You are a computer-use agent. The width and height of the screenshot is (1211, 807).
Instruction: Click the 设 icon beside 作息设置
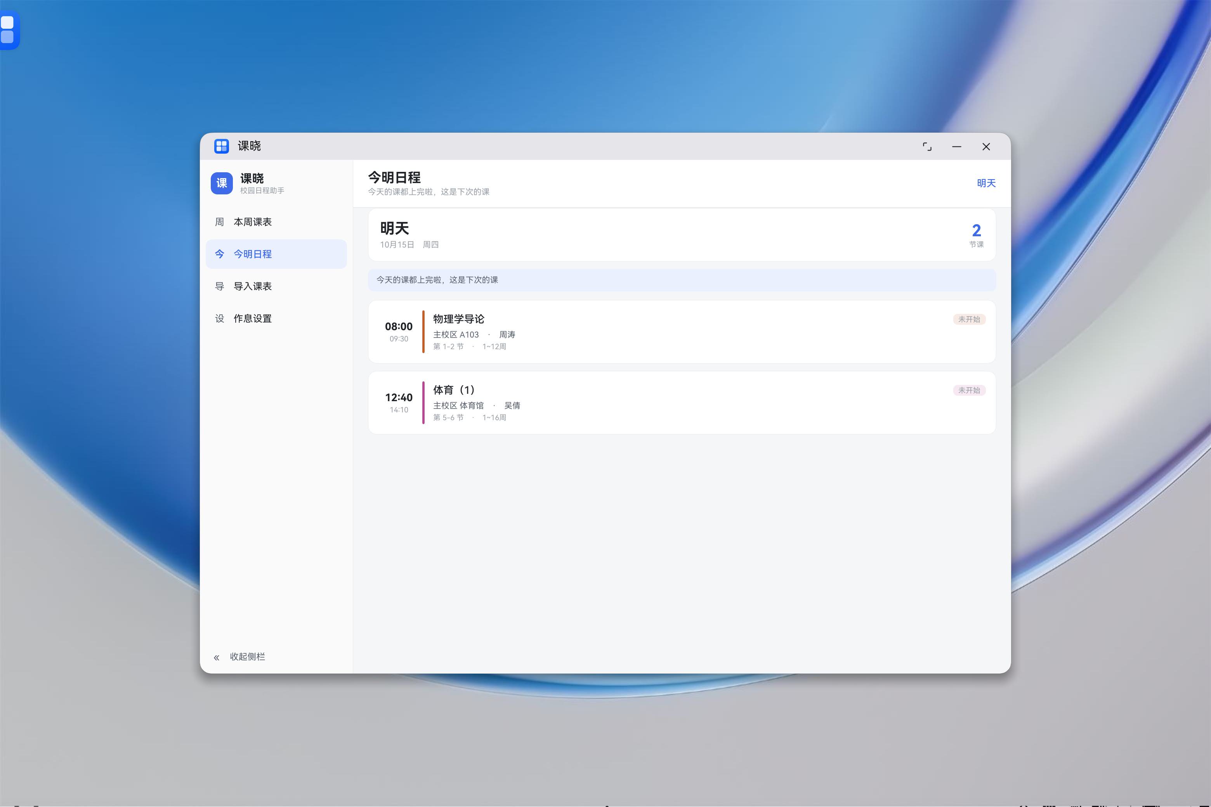pos(219,319)
